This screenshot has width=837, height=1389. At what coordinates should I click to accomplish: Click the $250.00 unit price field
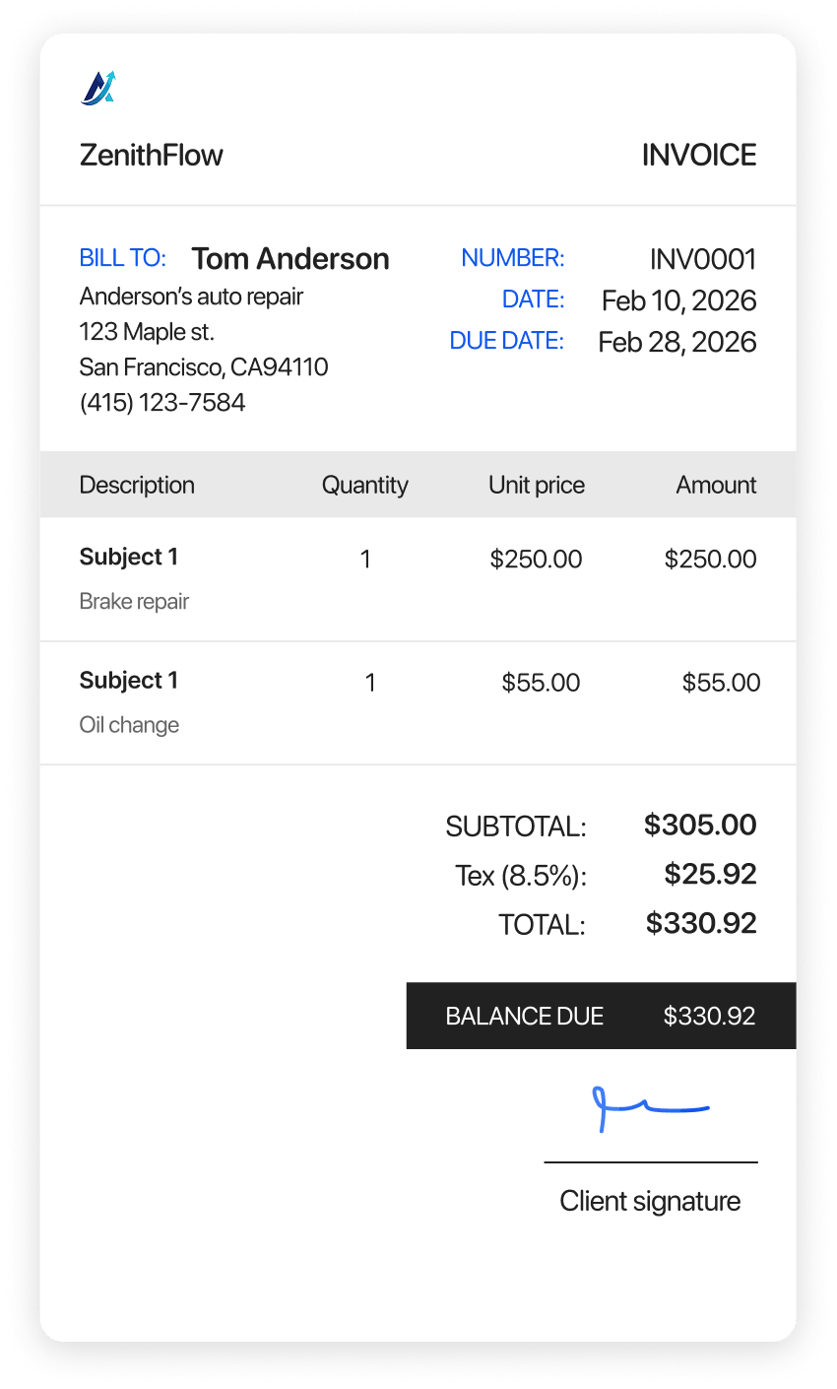[537, 560]
